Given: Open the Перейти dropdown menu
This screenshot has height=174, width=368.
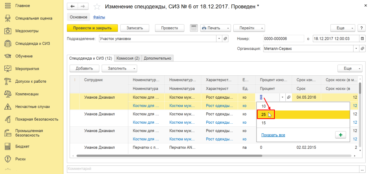Looking at the screenshot, I should pyautogui.click(x=249, y=28).
